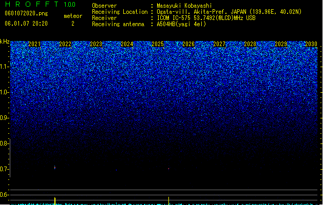The width and height of the screenshot is (323, 205).
Task: Click the date stamp 06.01.07 20:20
Action: (26, 24)
